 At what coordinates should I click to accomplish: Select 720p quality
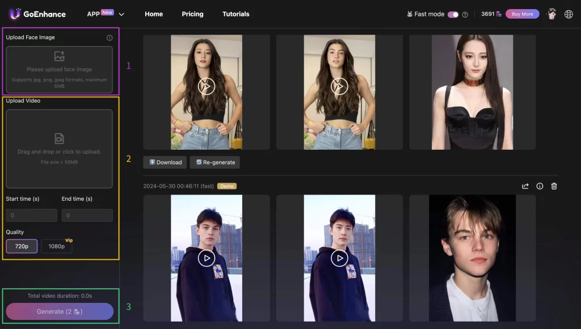(21, 246)
